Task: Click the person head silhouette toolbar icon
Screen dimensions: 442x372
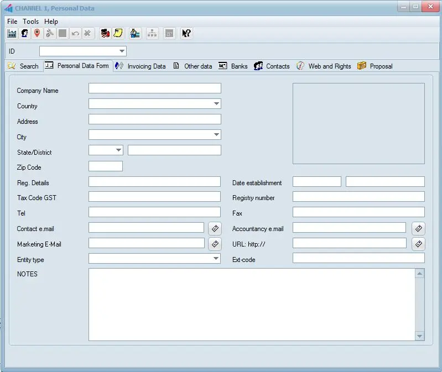Action: pos(25,34)
